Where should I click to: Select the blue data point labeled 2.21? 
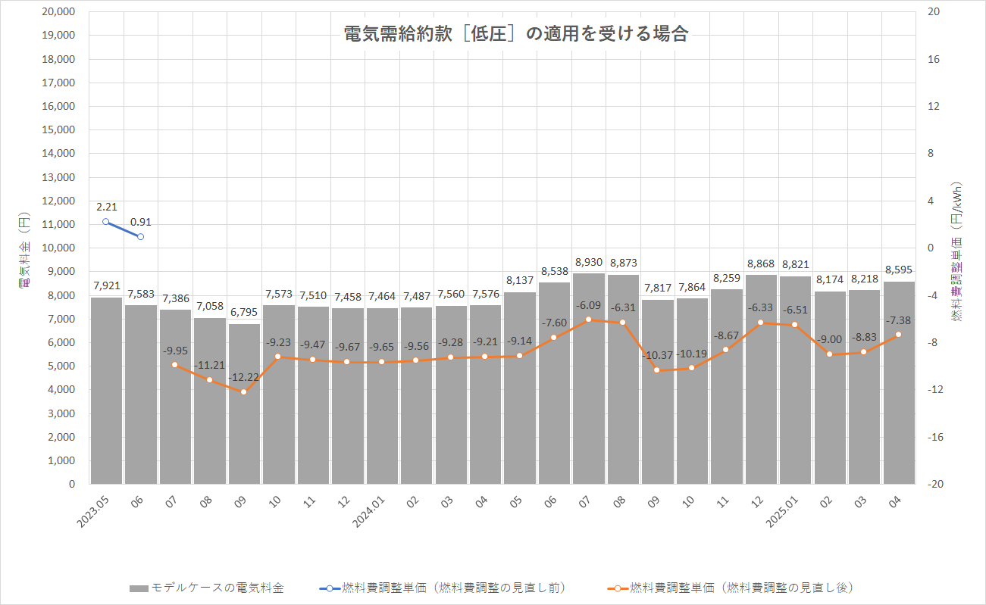tap(106, 222)
